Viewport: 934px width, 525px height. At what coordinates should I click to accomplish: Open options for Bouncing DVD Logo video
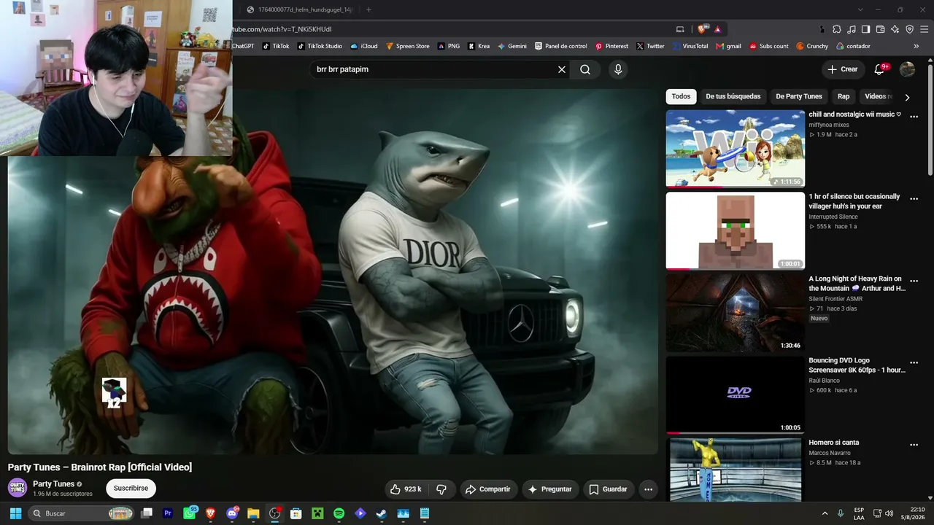[914, 362]
